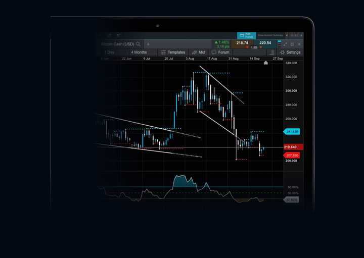The width and height of the screenshot is (364, 258).
Task: Click the 1.80 spread value
Action: [254, 47]
